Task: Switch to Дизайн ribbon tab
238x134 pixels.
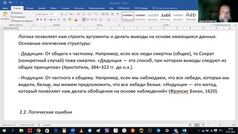Action: click(x=42, y=8)
